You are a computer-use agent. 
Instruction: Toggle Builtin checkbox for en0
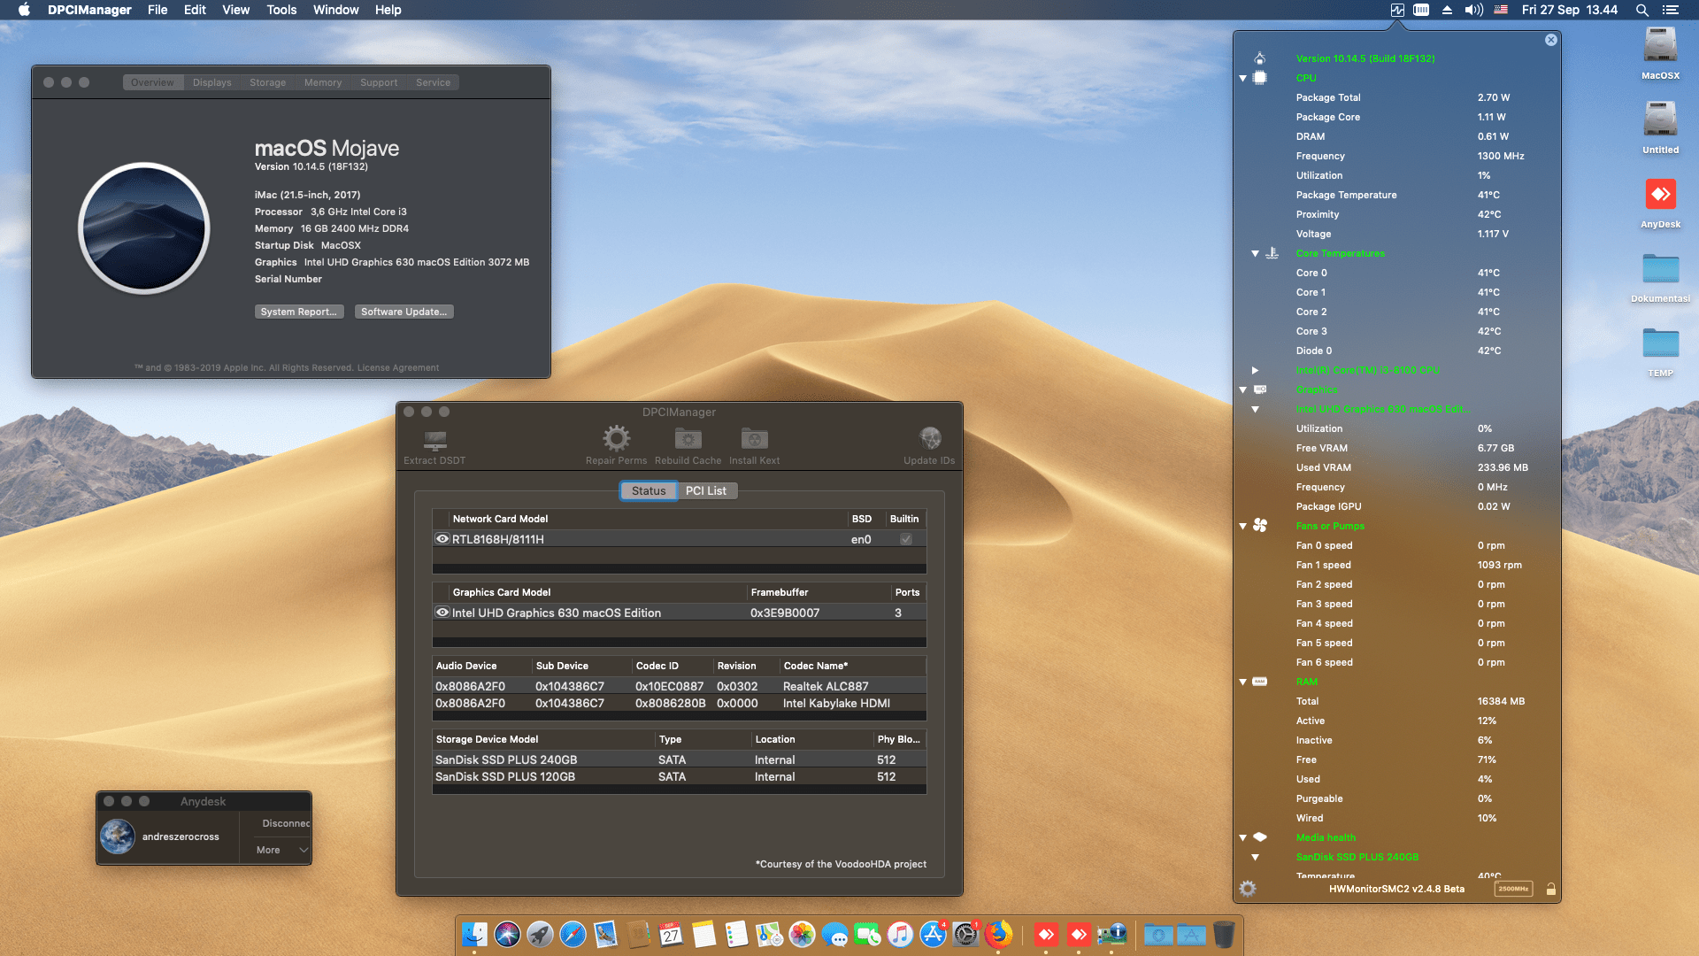point(906,539)
